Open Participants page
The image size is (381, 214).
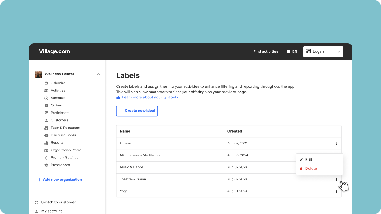point(60,113)
